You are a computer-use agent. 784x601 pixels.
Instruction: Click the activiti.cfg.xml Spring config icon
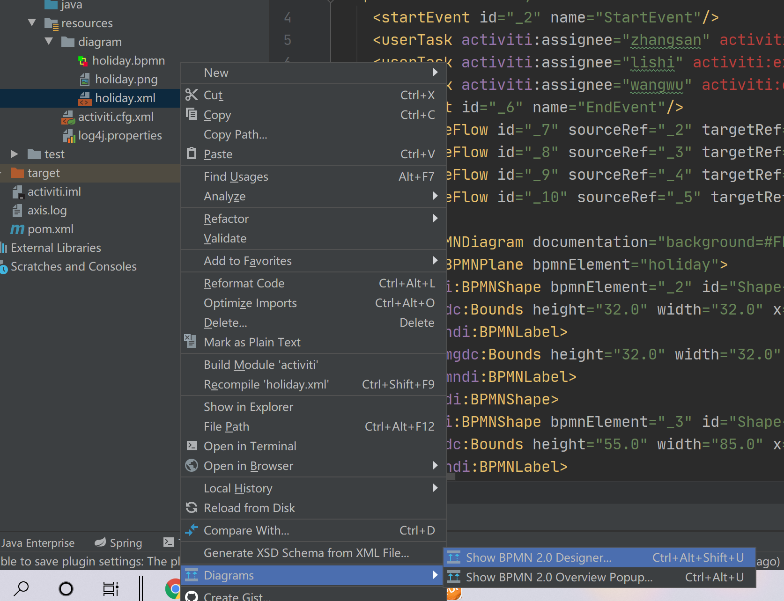(68, 117)
